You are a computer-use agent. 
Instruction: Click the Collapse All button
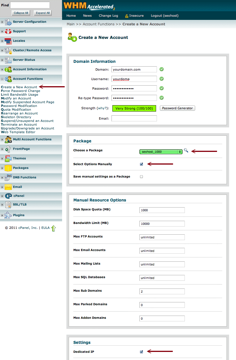21,13
